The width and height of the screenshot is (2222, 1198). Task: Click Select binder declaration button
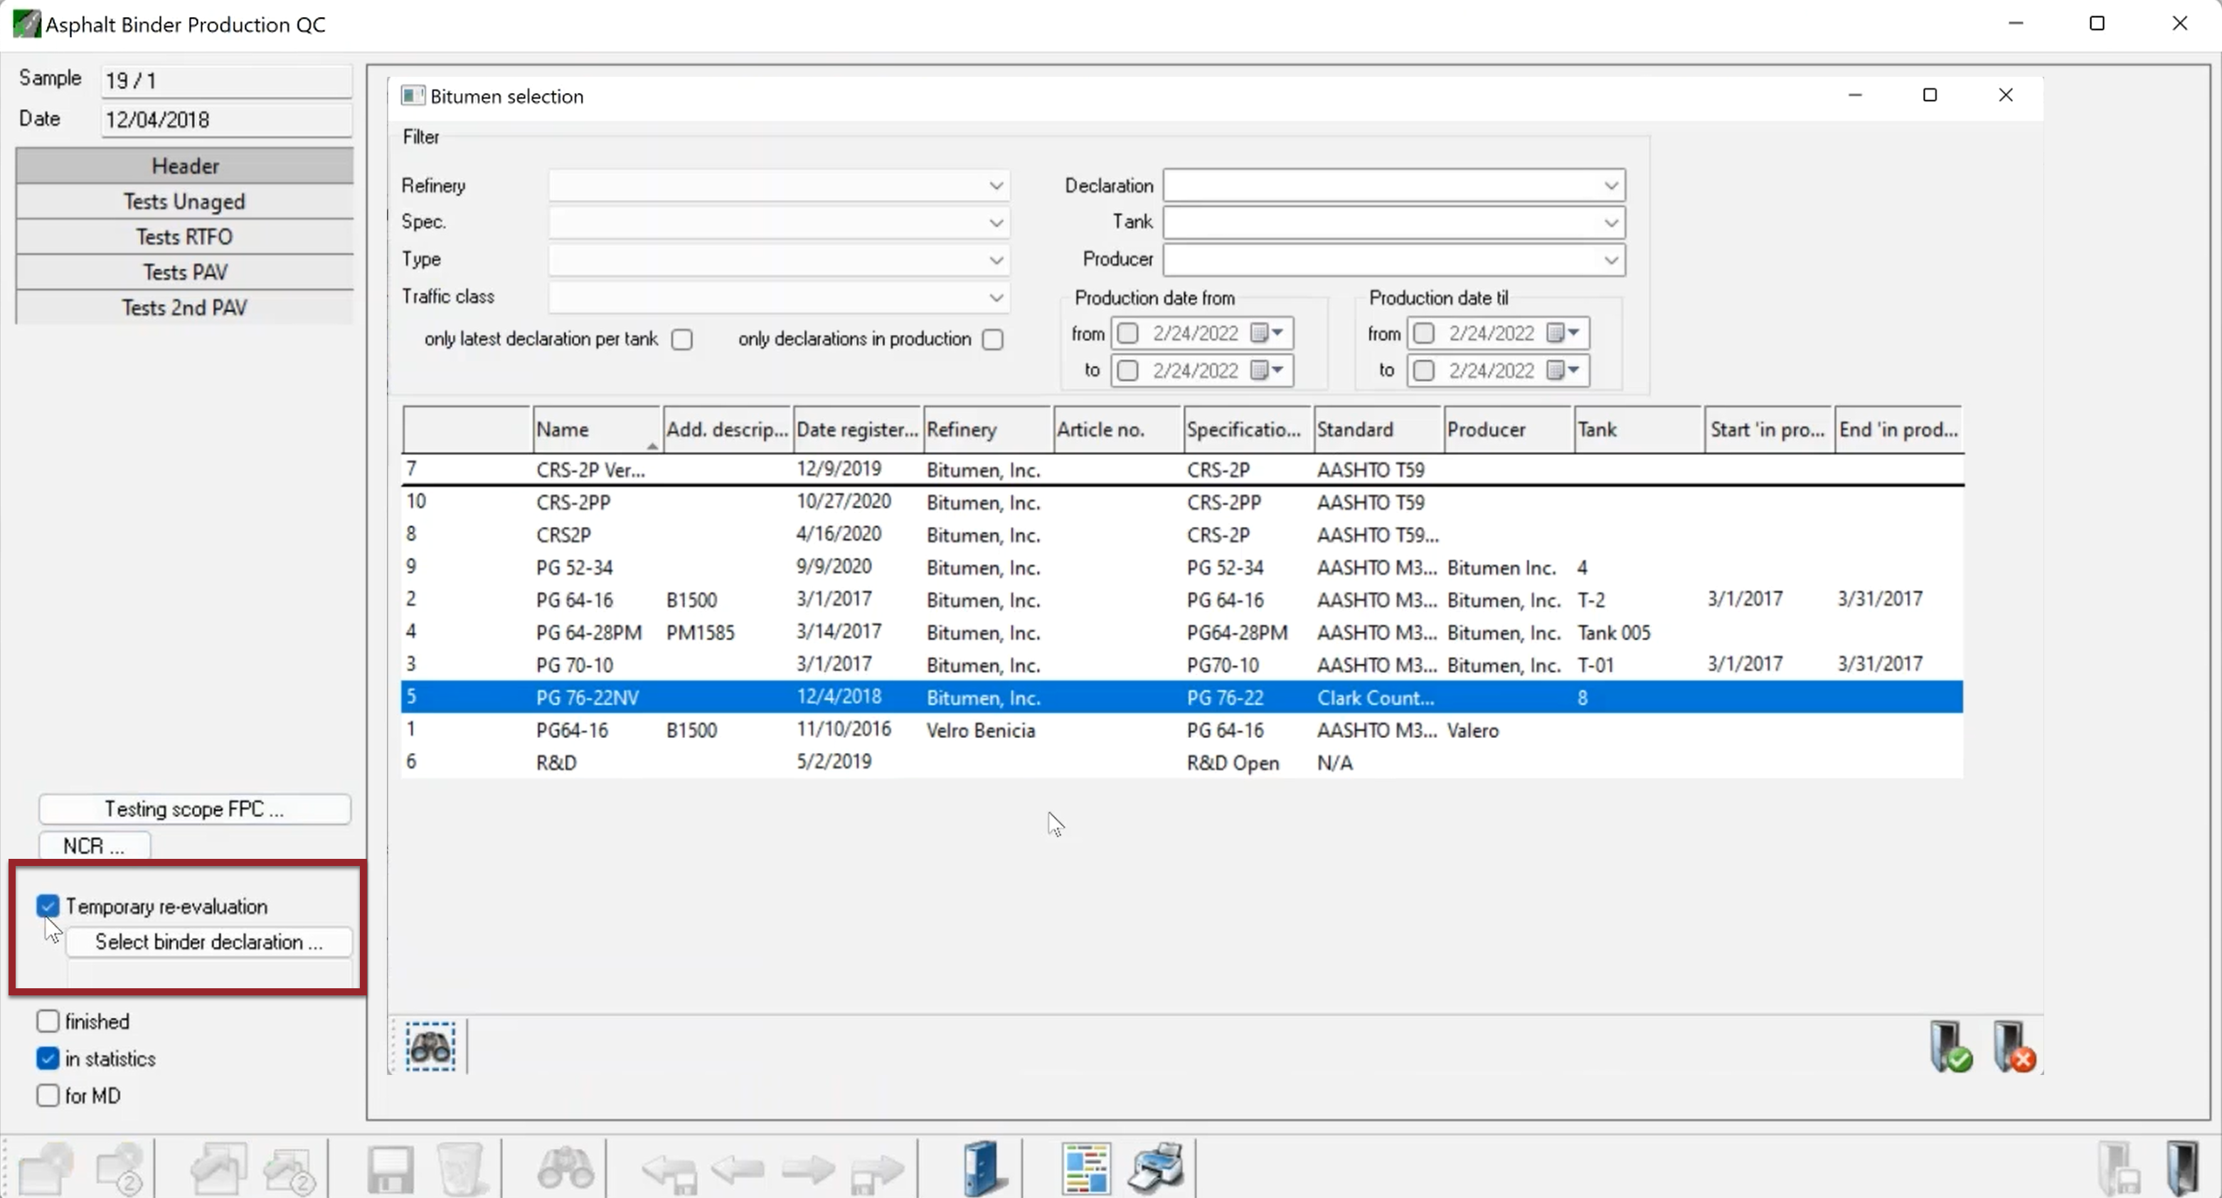tap(208, 941)
